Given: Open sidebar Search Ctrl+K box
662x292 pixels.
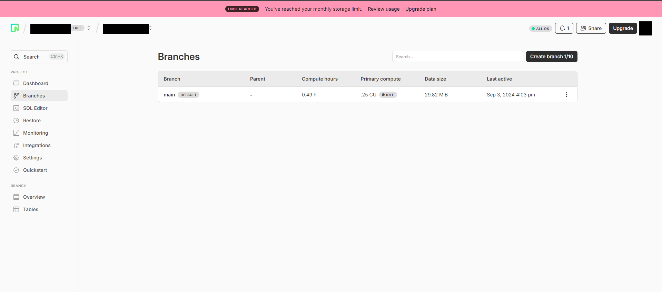Looking at the screenshot, I should pos(39,57).
